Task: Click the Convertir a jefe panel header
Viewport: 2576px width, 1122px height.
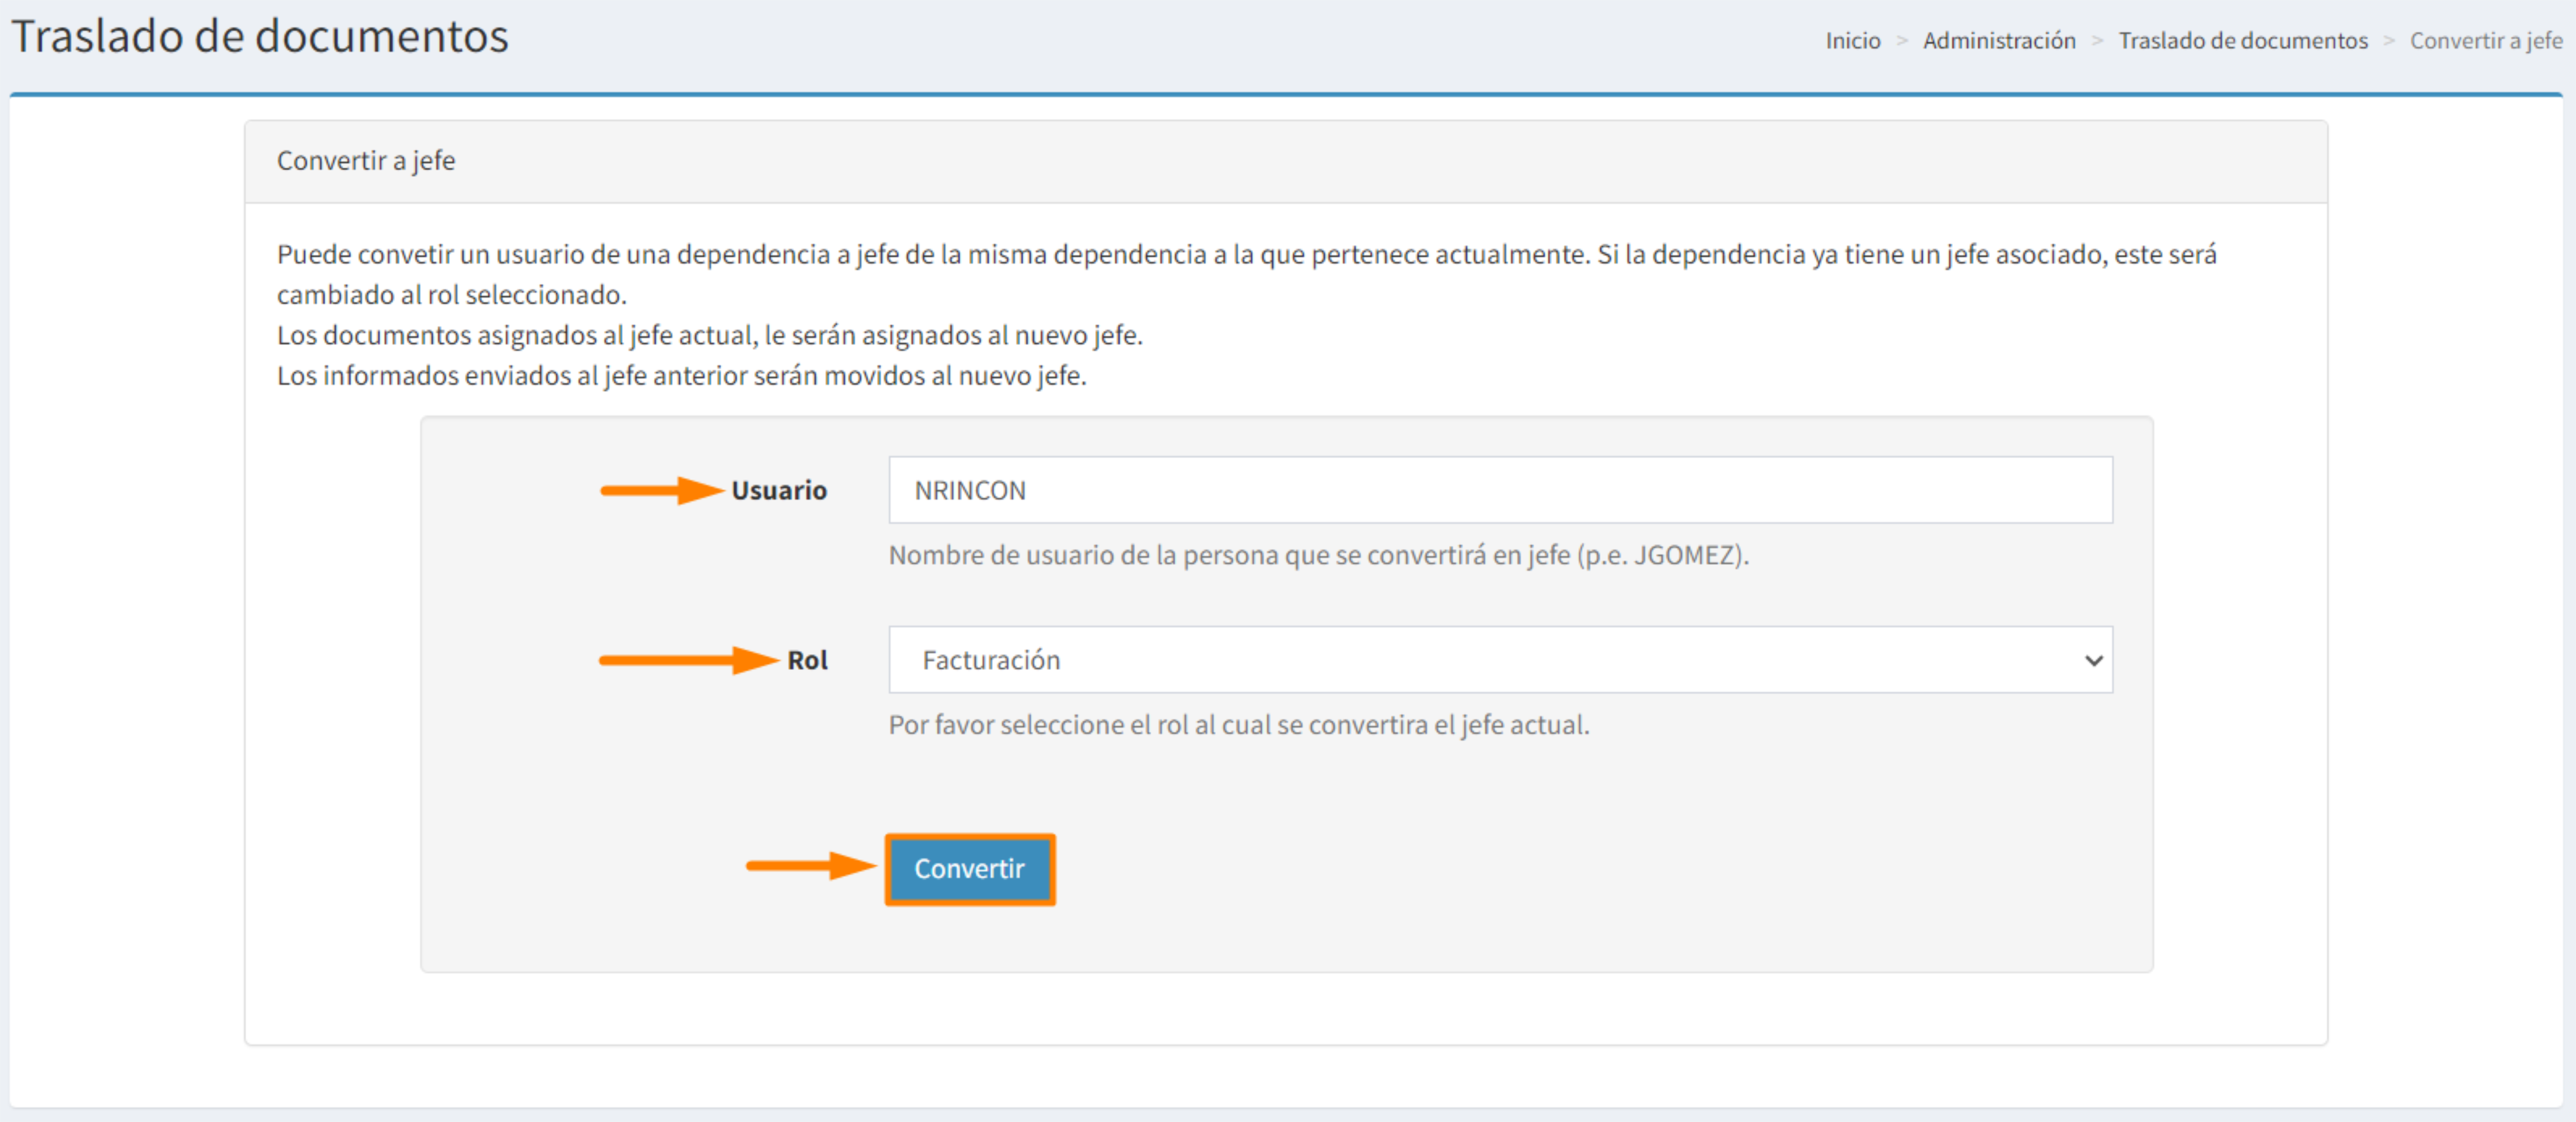Action: [x=1286, y=162]
